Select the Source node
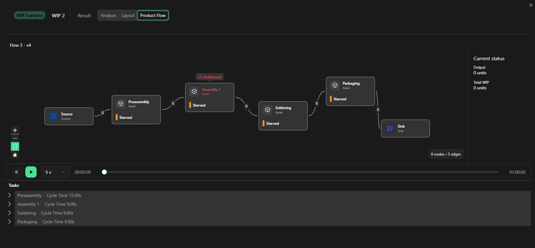This screenshot has height=248, width=535. tap(69, 116)
